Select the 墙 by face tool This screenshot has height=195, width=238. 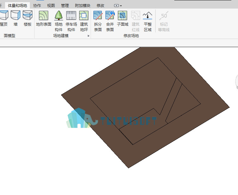pos(15,18)
